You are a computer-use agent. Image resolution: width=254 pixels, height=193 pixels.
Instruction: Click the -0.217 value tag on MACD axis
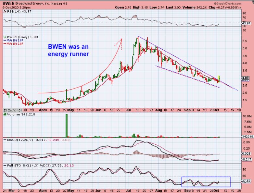pos(246,160)
